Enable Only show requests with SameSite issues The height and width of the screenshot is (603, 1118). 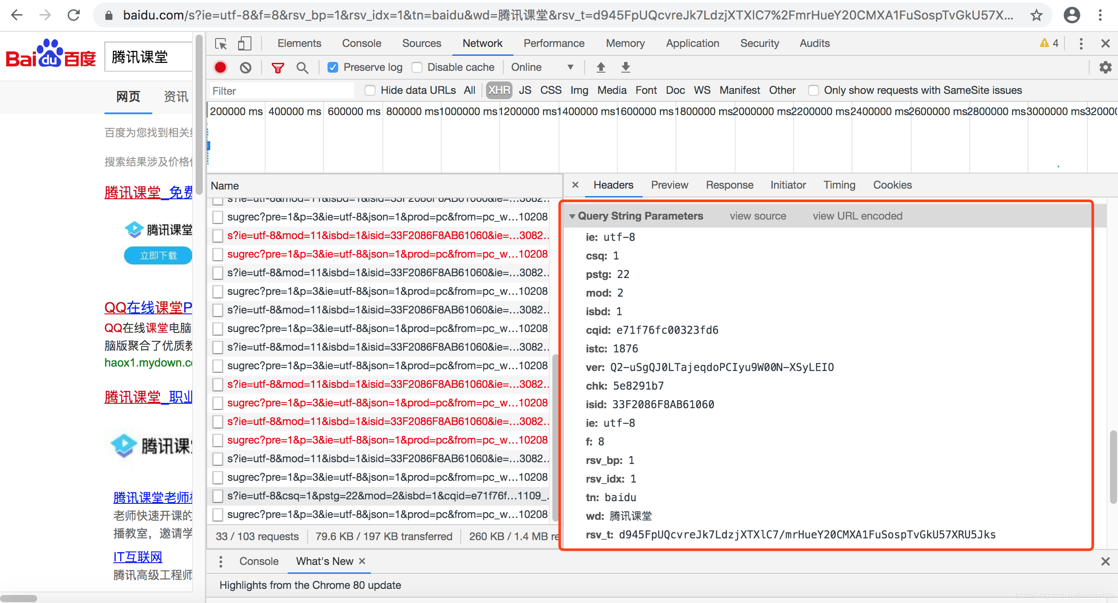(813, 90)
